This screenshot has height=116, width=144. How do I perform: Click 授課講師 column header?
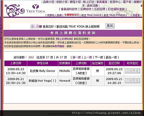tap(65, 63)
